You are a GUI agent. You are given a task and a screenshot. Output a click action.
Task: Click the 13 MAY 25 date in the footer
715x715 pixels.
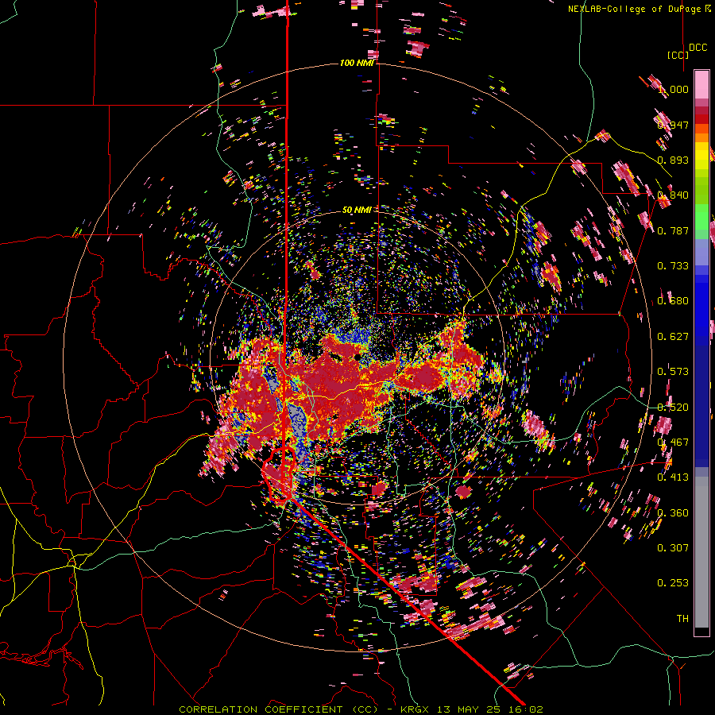(469, 709)
